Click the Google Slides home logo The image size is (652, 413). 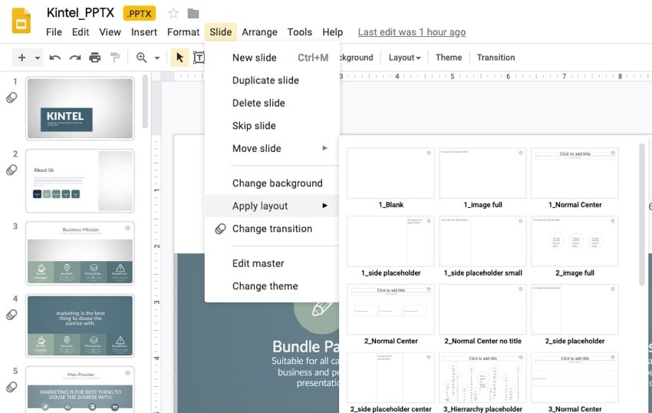[21, 21]
